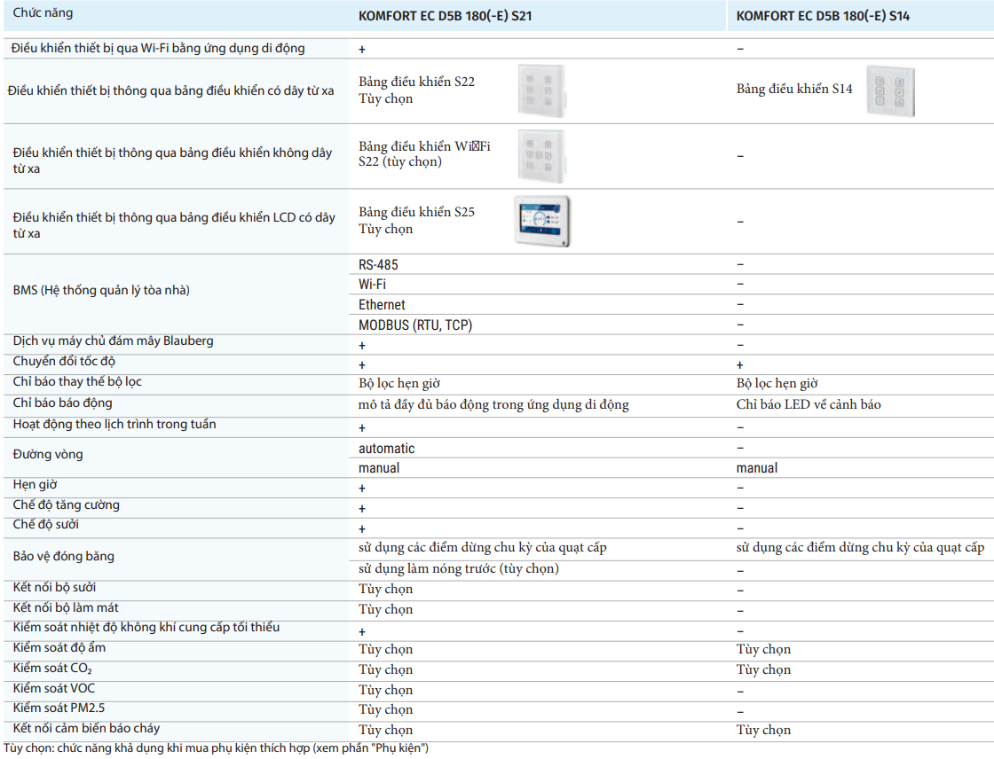Click 'Chuyển đổi tốc độ' row label
Screen dimensions: 994x759
(x=64, y=361)
